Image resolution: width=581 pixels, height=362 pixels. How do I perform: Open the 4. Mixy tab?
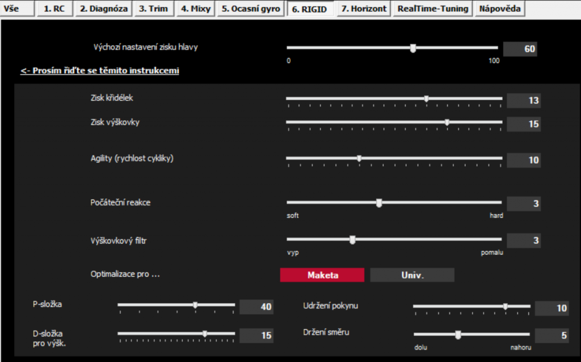tap(195, 8)
